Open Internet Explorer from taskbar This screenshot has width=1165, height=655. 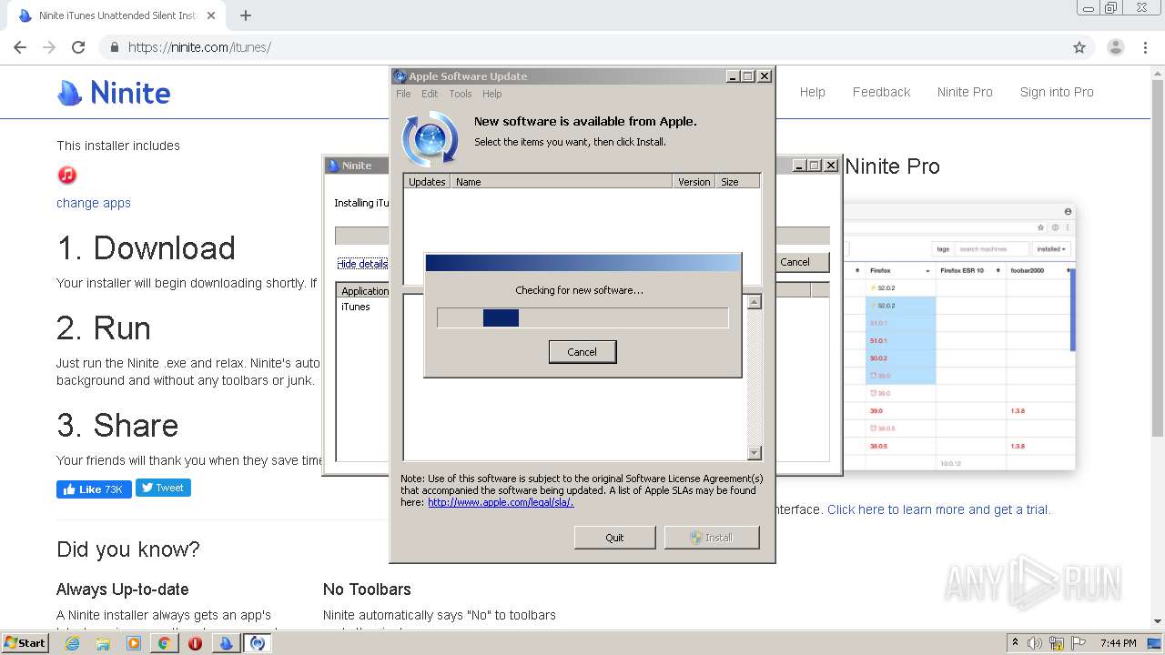[73, 643]
